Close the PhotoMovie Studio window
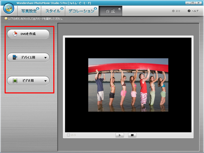Viewport: 204px width, 153px height. click(x=198, y=3)
